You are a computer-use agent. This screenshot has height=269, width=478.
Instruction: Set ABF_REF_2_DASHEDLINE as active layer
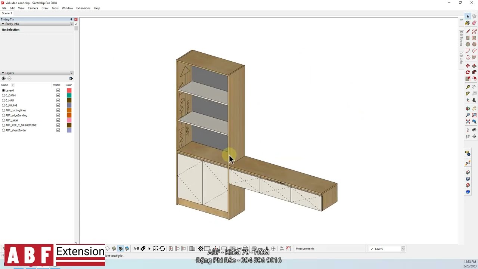[4, 125]
